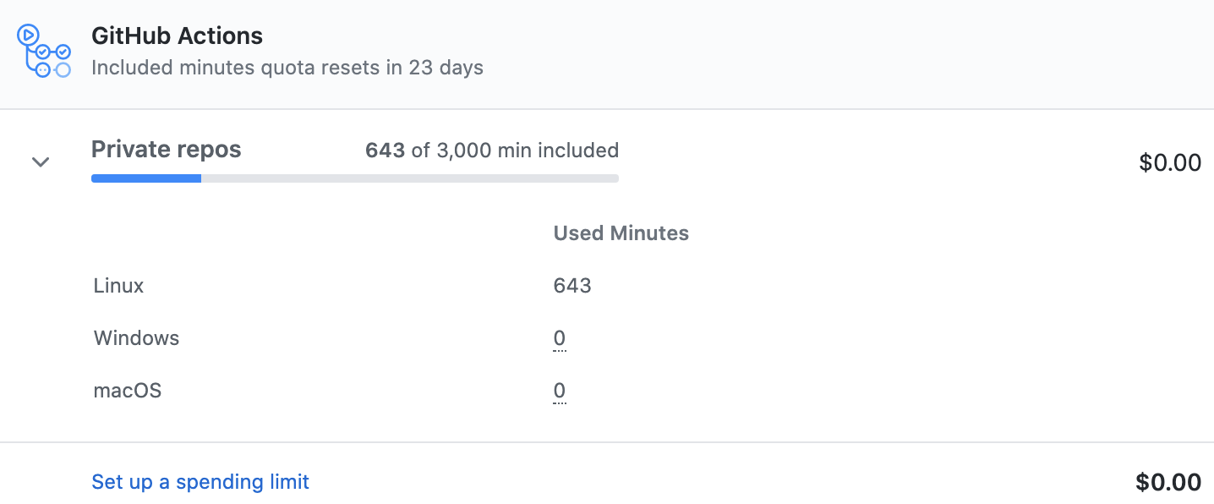Click the macOS used minutes value 0
This screenshot has width=1214, height=504.
[x=560, y=391]
